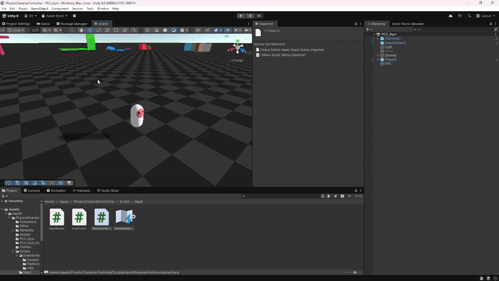Toggle Persp projection label in Scene view

[x=238, y=60]
